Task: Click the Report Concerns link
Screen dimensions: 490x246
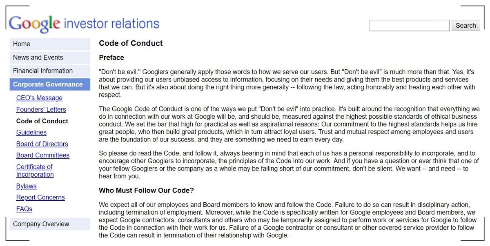Action: pyautogui.click(x=40, y=197)
